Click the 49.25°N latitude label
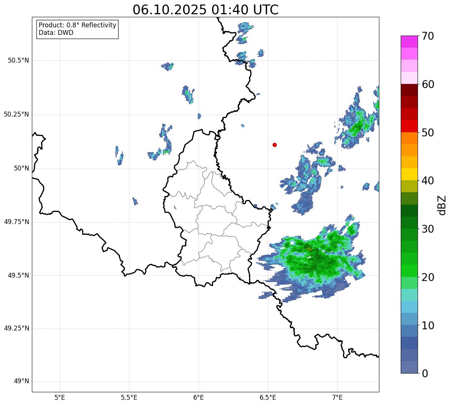This screenshot has height=405, width=451. tap(17, 329)
